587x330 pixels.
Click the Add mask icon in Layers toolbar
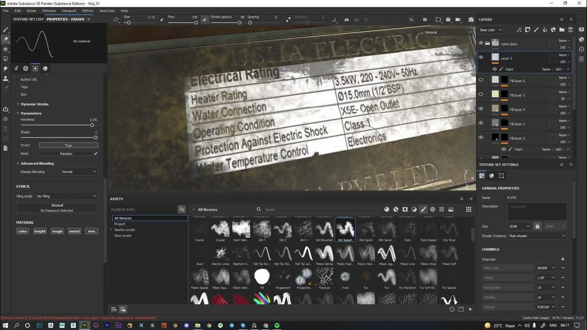[x=527, y=30]
